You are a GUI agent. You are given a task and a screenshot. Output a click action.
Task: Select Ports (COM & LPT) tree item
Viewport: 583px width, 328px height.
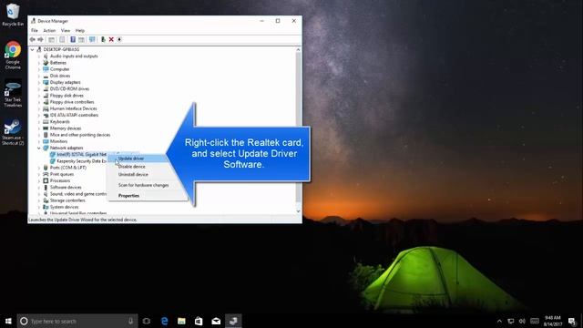click(x=68, y=168)
